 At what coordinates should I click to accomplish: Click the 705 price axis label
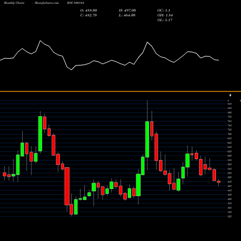[229, 134]
